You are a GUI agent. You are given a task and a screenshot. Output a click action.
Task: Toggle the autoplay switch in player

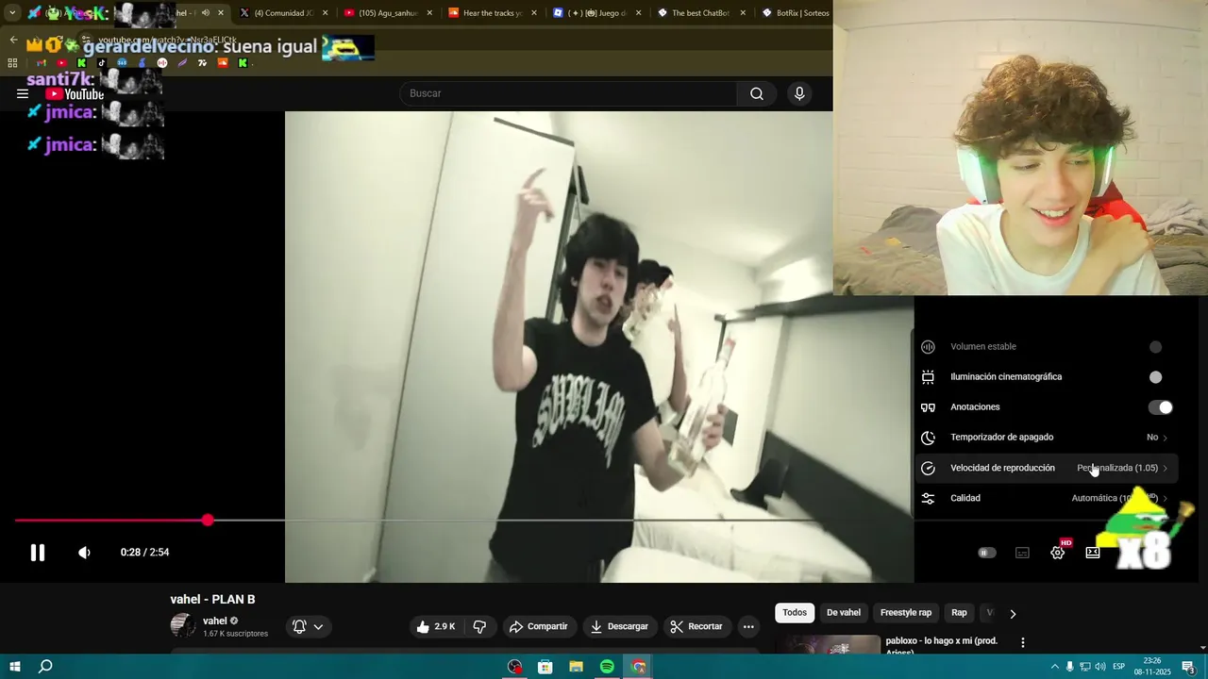(986, 553)
